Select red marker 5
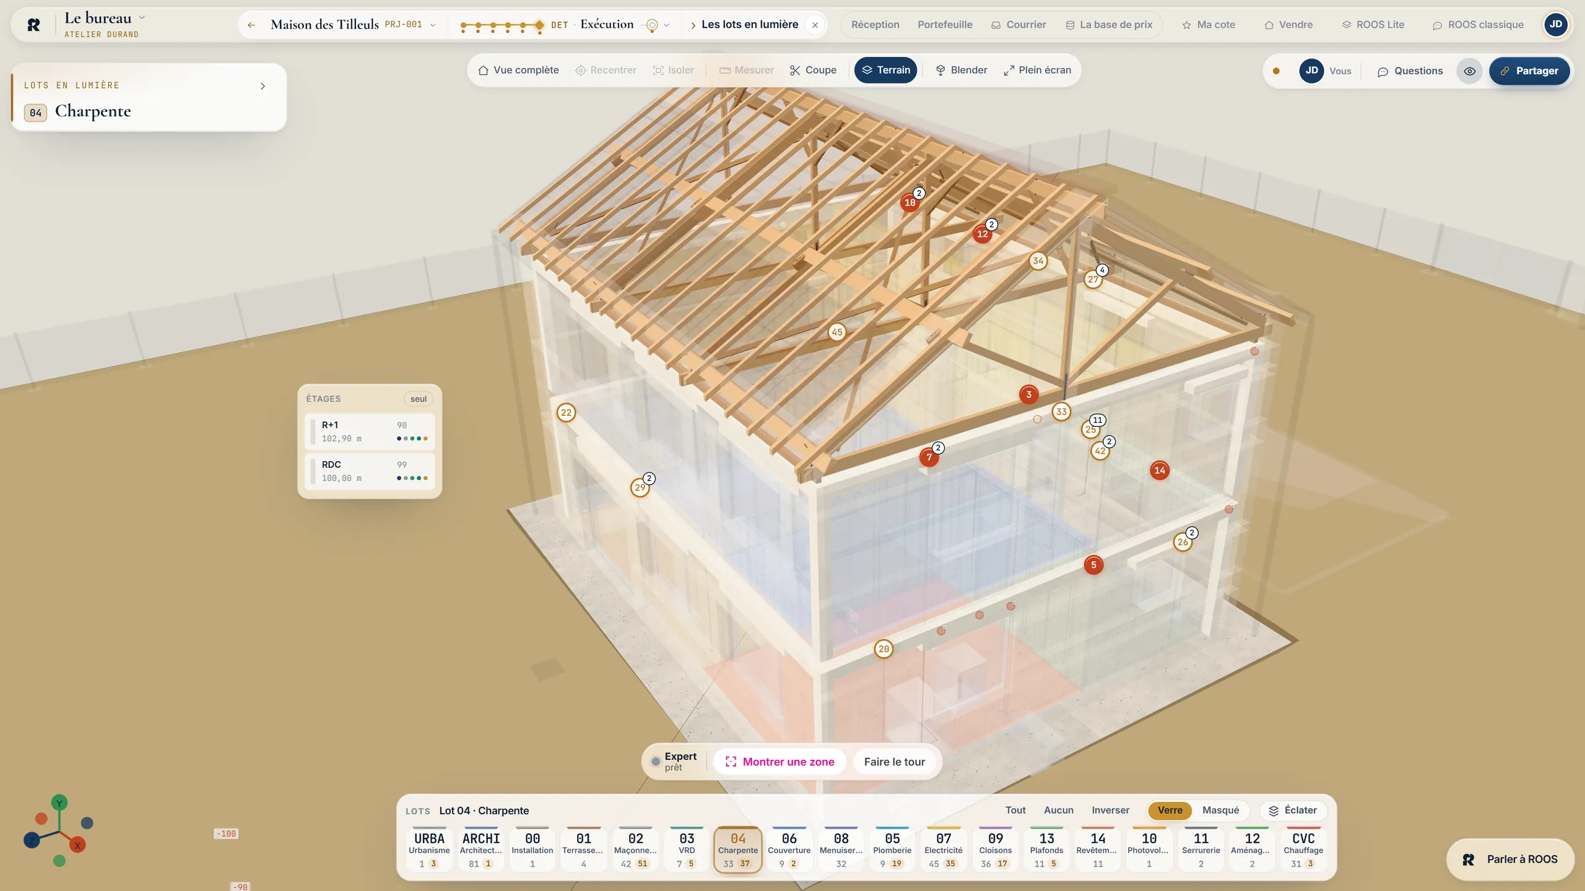The image size is (1585, 891). coord(1093,565)
